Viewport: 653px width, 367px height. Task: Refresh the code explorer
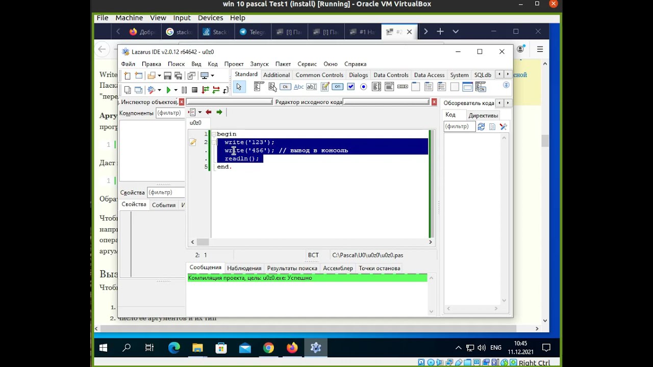pyautogui.click(x=481, y=126)
